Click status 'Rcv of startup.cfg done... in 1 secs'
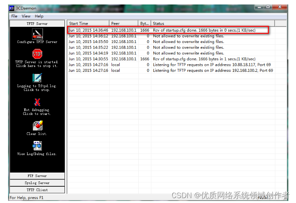 204,59
